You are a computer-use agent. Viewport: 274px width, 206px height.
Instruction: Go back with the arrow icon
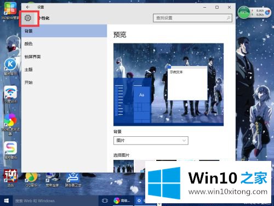[x=28, y=7]
